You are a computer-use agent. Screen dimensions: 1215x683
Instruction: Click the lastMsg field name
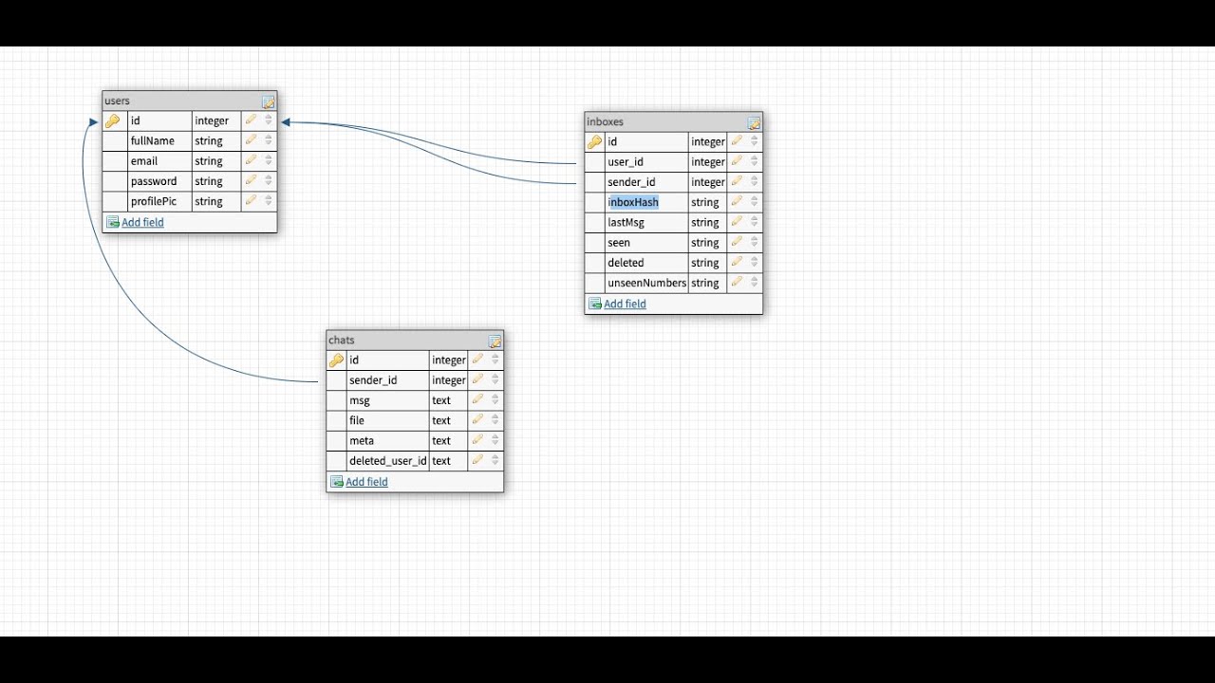(626, 222)
